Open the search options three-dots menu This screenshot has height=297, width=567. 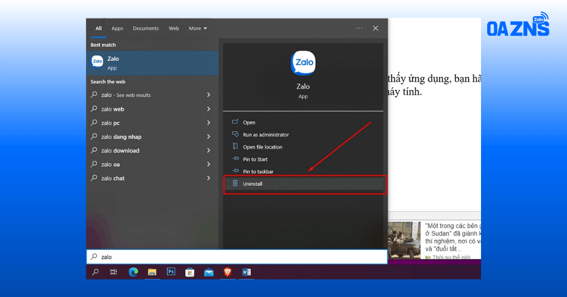[x=360, y=28]
